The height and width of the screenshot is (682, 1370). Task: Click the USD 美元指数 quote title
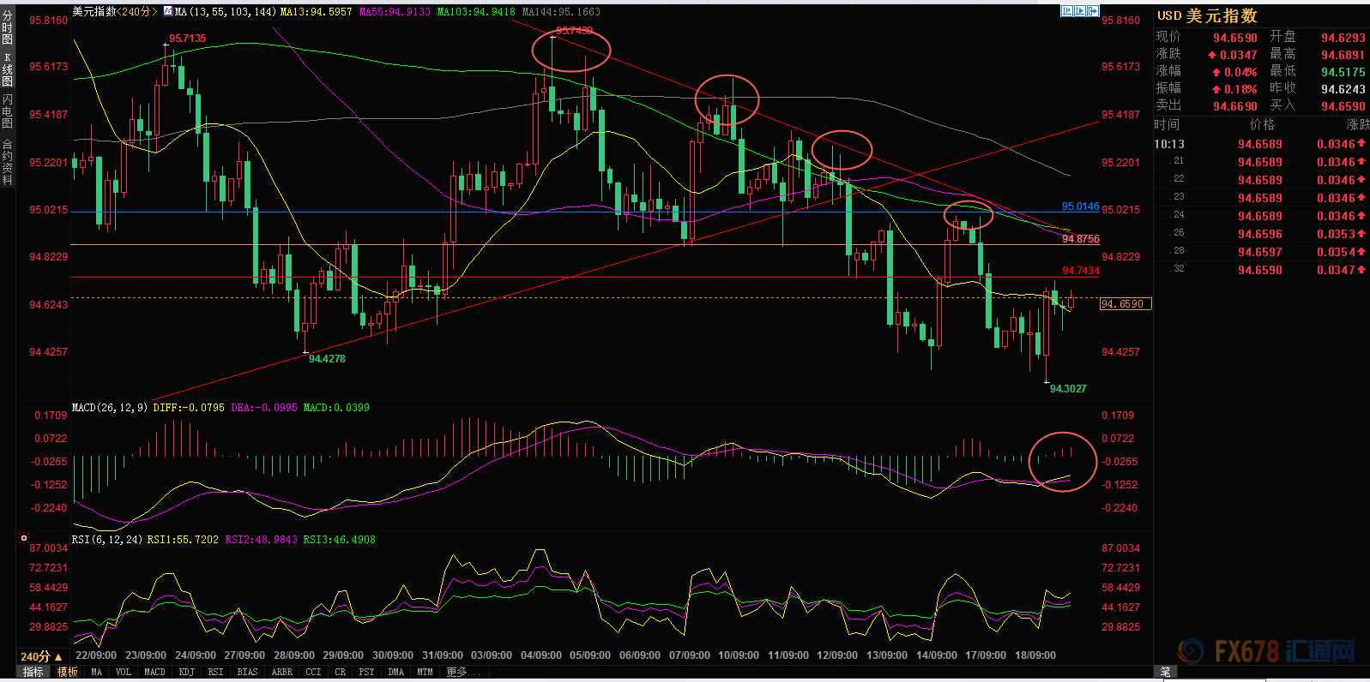point(1207,15)
